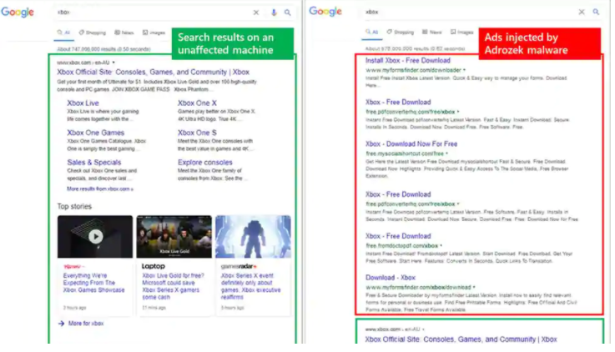
Task: Click the Top stories heading
Action: pos(74,207)
